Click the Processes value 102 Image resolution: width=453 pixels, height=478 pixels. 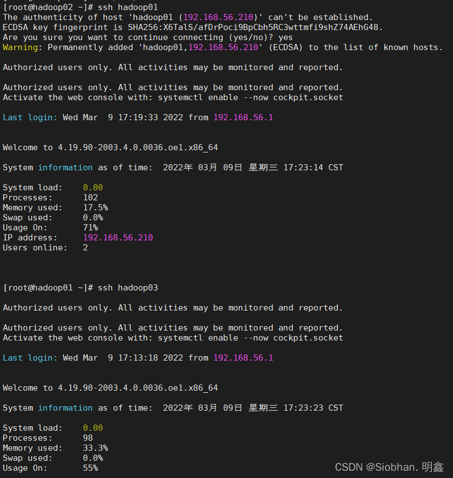coord(90,198)
